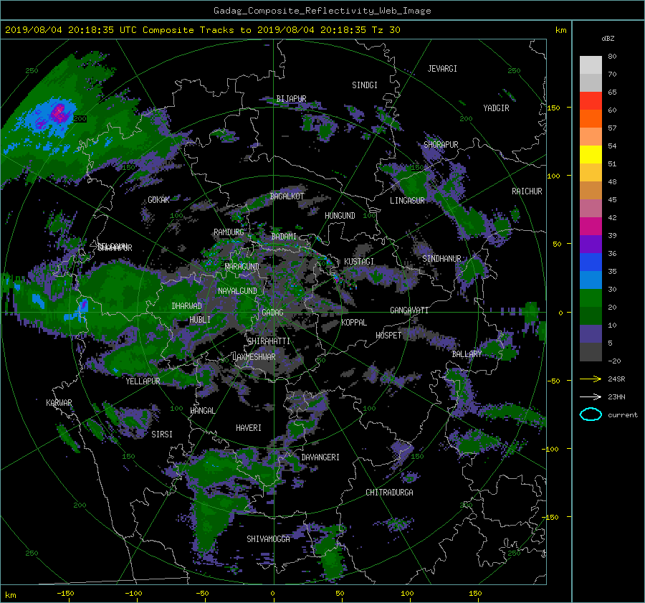Select the SHIRAHATTI label

(x=269, y=341)
